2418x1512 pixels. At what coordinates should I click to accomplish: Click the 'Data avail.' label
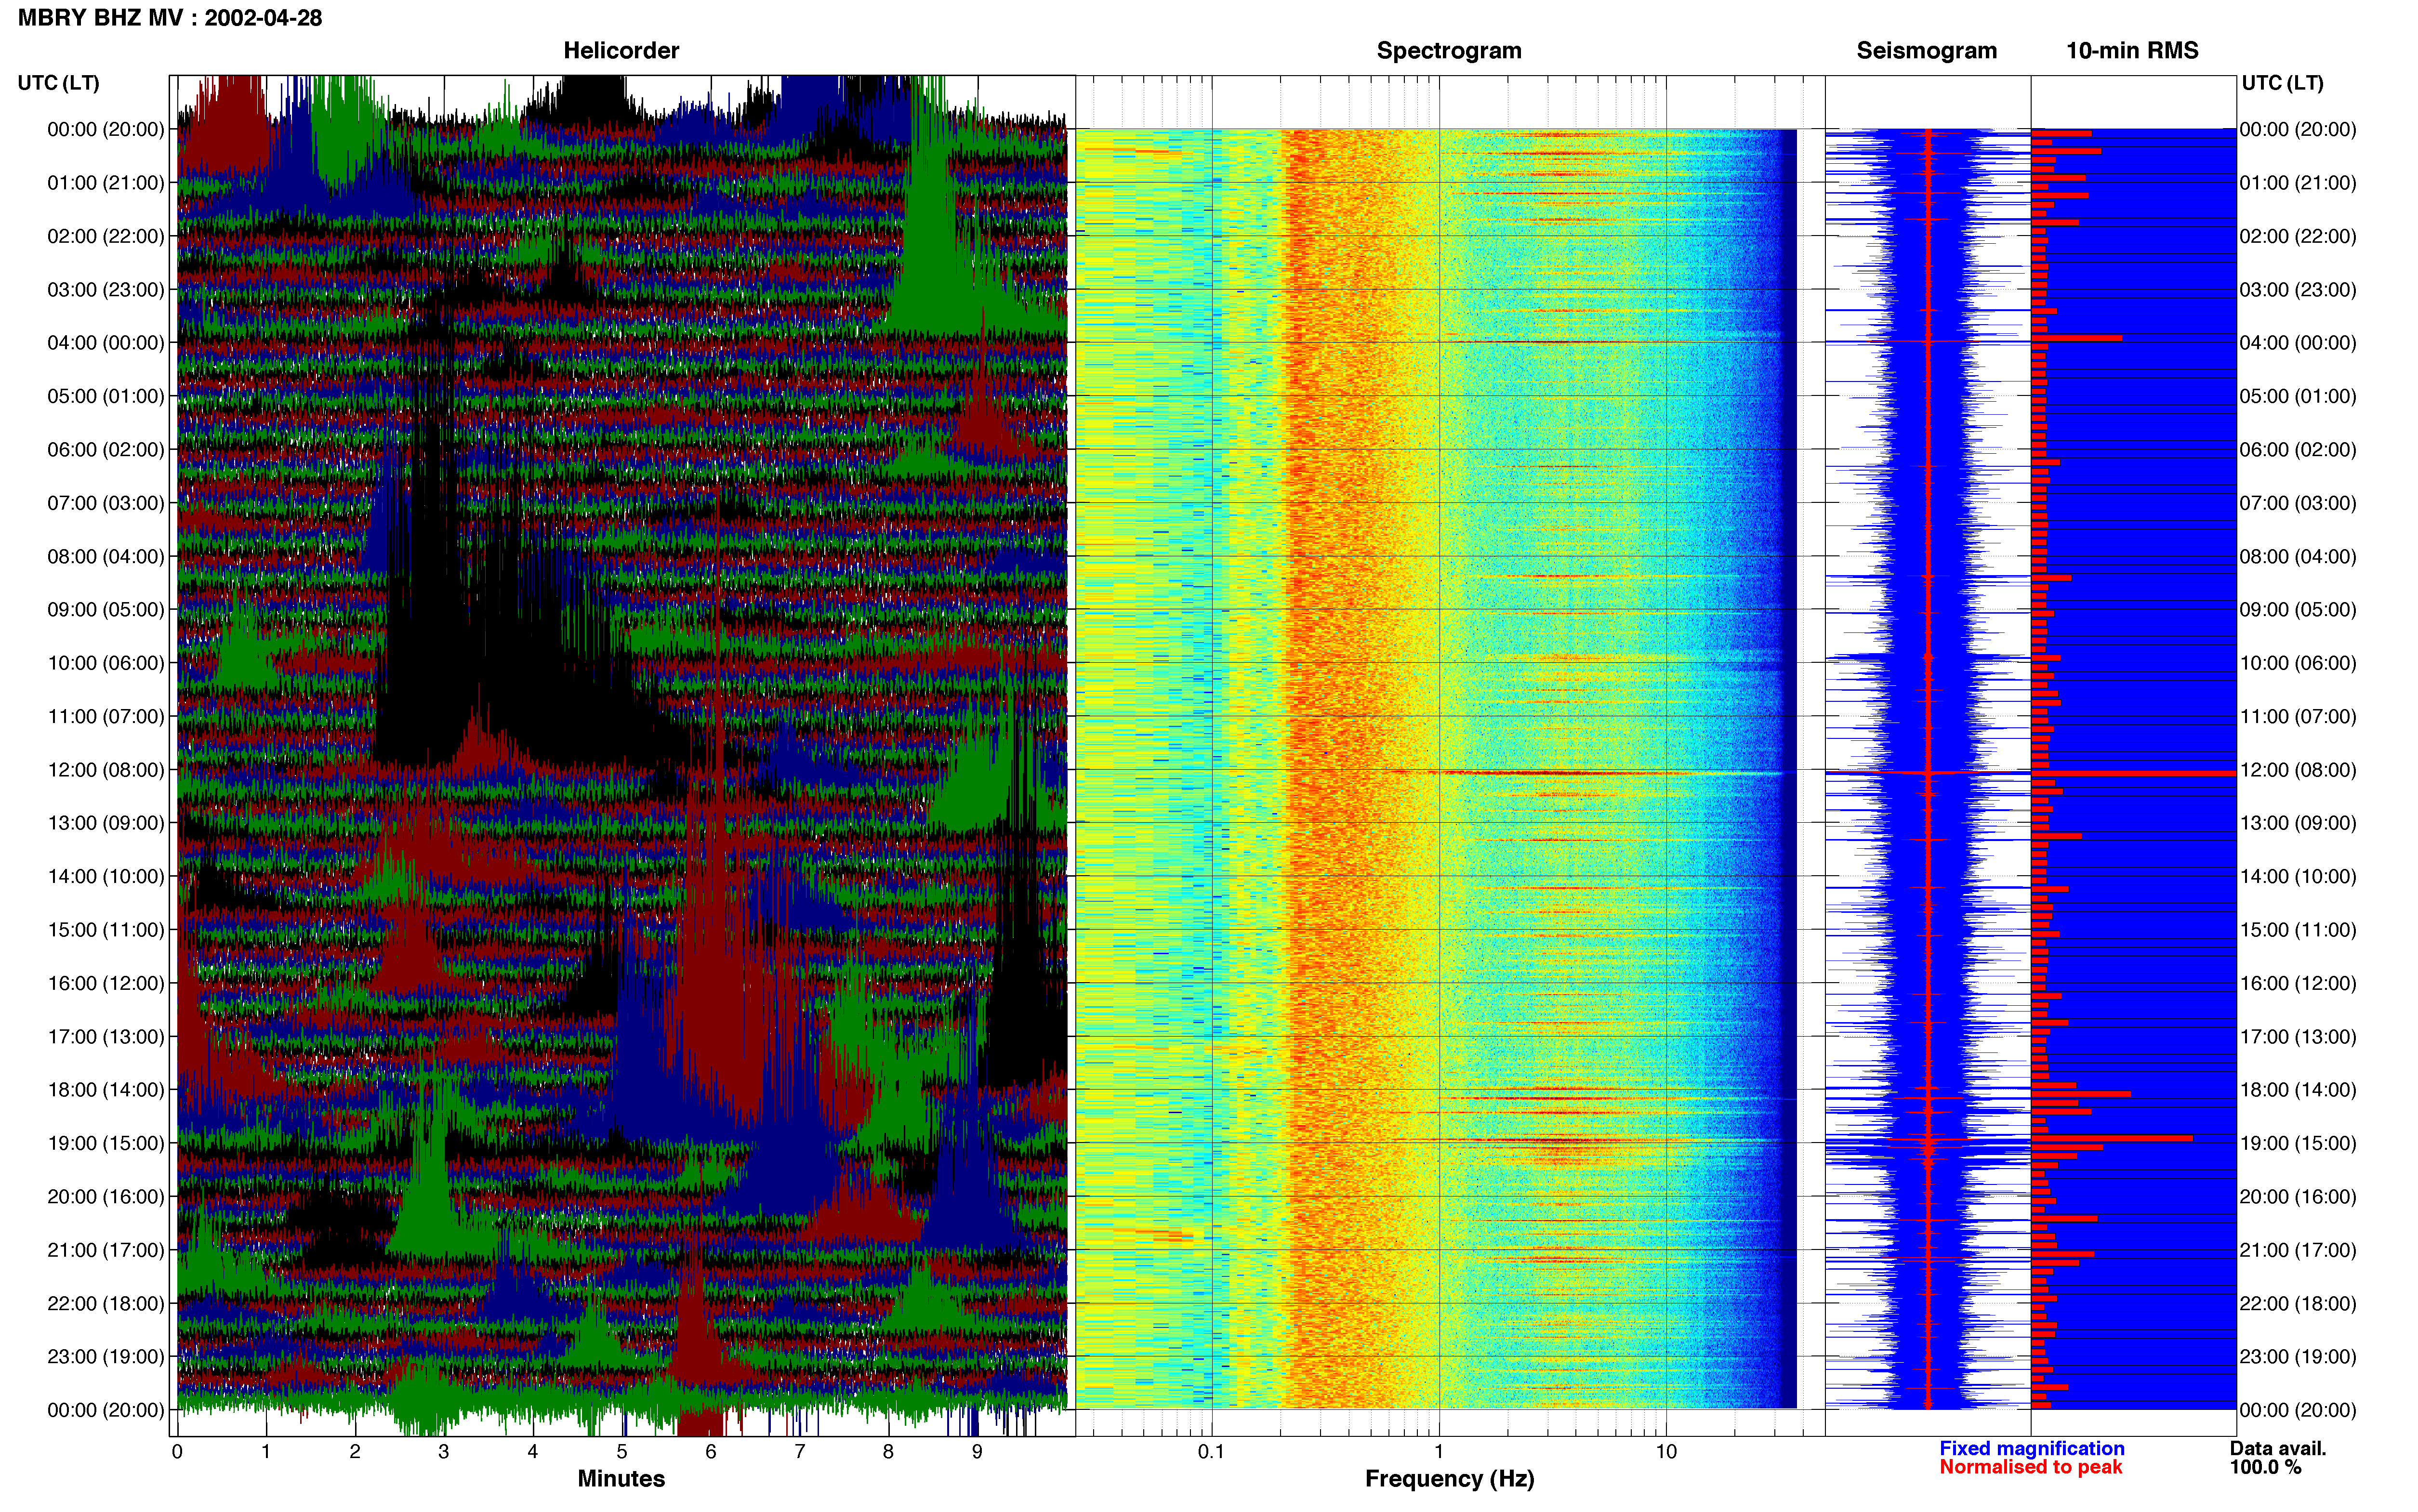click(x=2278, y=1448)
